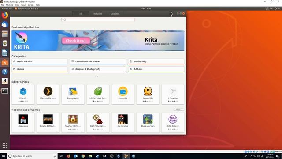Browse the Add-ons category
282x159 pixels.
(x=156, y=69)
